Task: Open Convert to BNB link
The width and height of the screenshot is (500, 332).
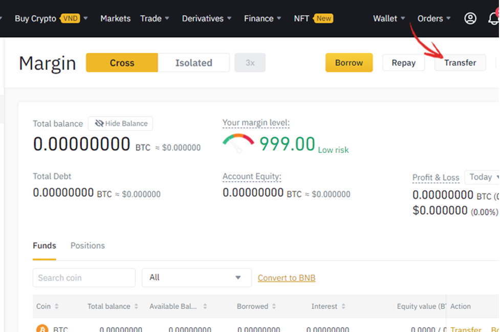Action: click(x=287, y=278)
